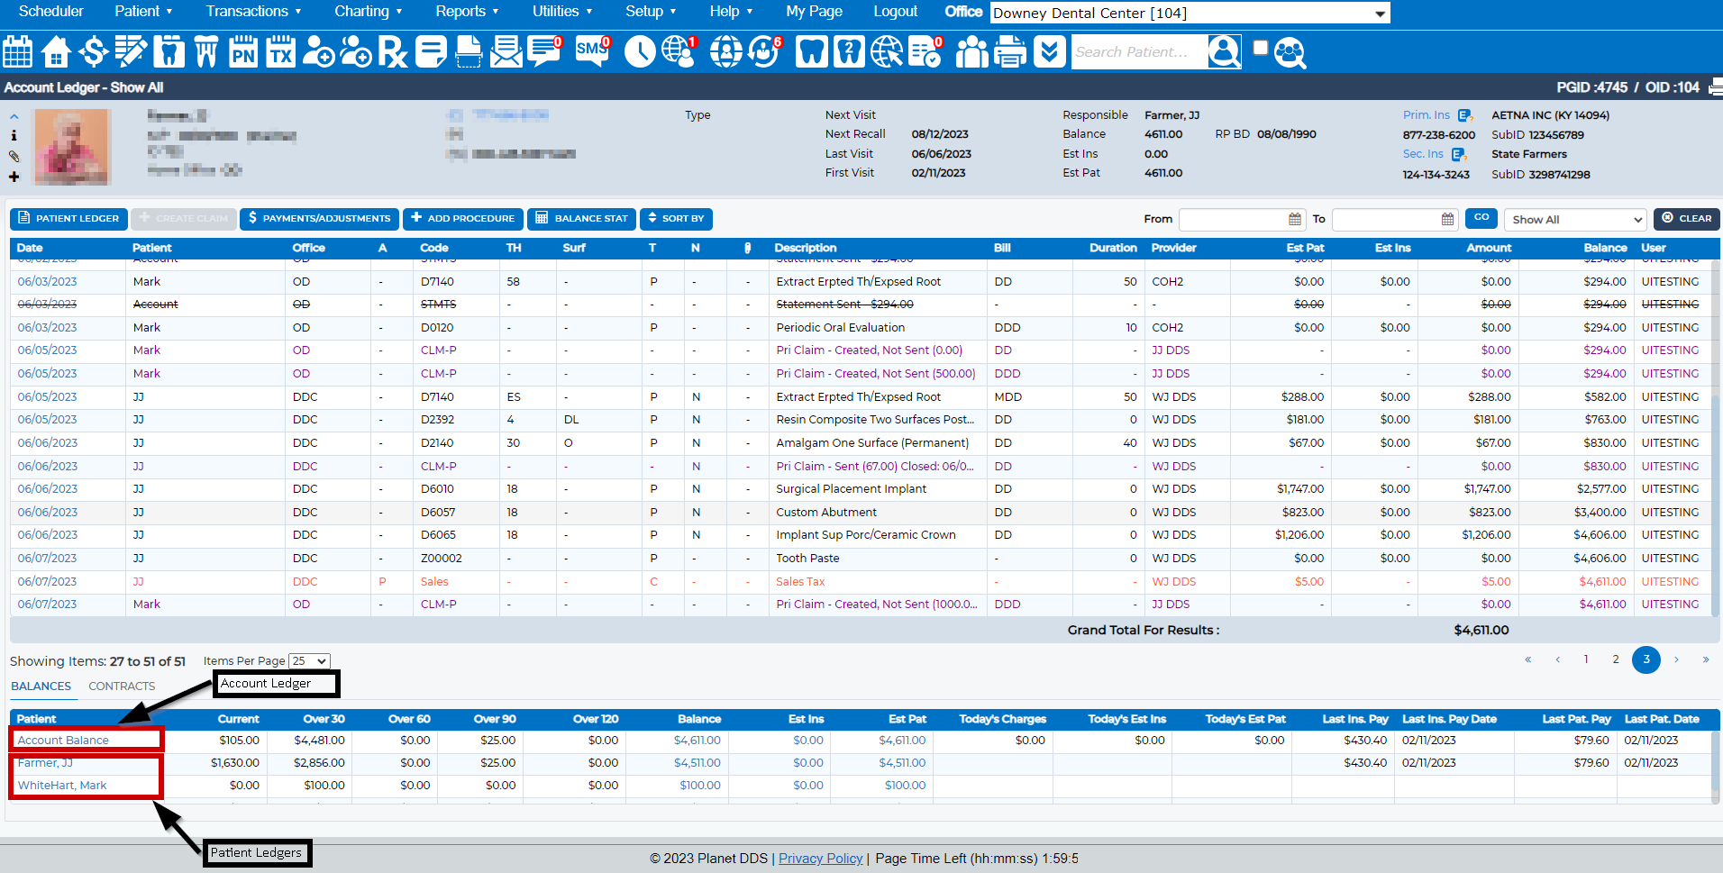Click the clock icon in the toolbar
1723x873 pixels.
click(x=640, y=51)
